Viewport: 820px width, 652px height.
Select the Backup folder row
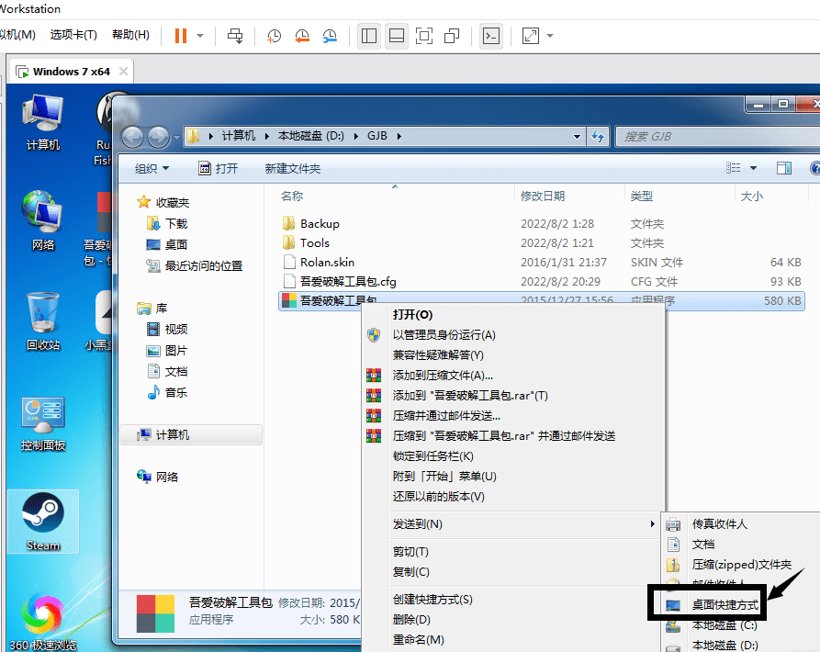pyautogui.click(x=541, y=224)
